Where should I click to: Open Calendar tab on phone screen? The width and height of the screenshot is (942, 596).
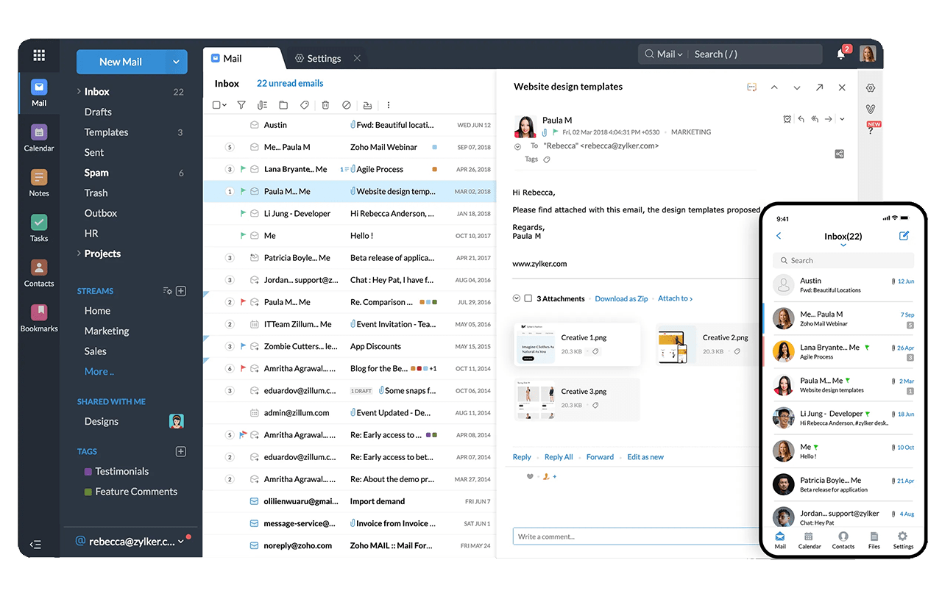[x=810, y=540]
